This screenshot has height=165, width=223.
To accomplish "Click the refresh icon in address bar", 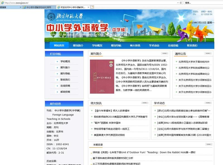I will point(181,3).
